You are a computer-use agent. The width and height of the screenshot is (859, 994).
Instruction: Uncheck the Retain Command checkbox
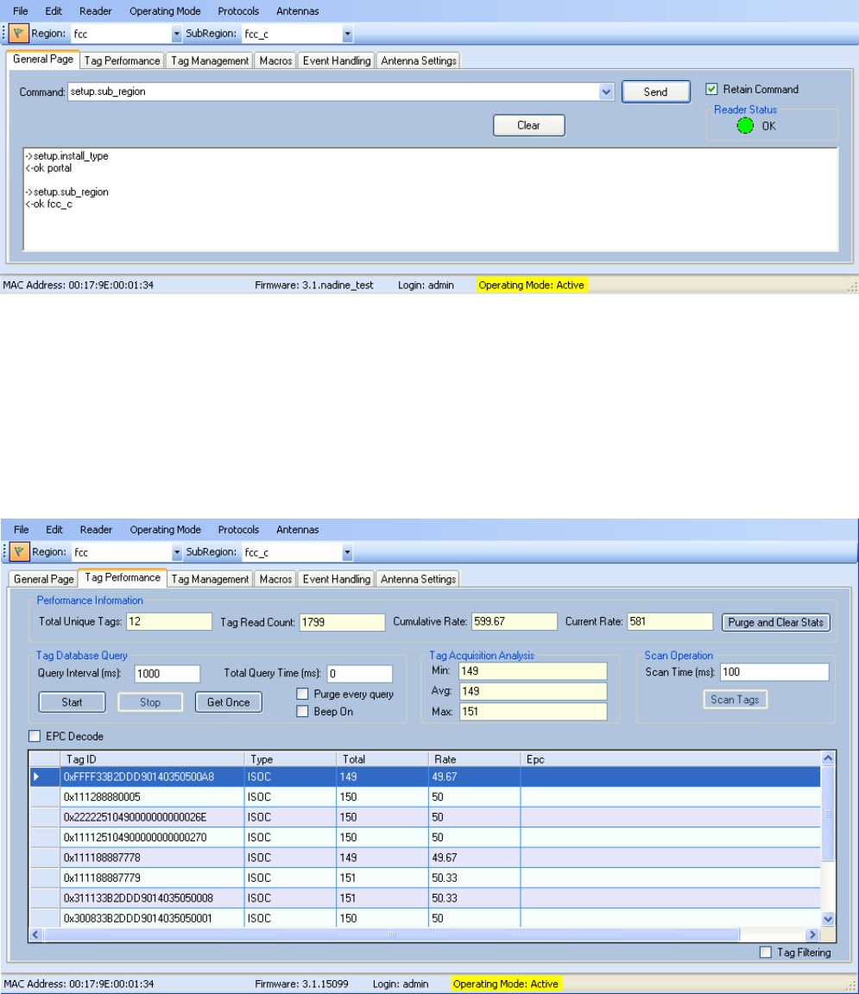(x=711, y=89)
